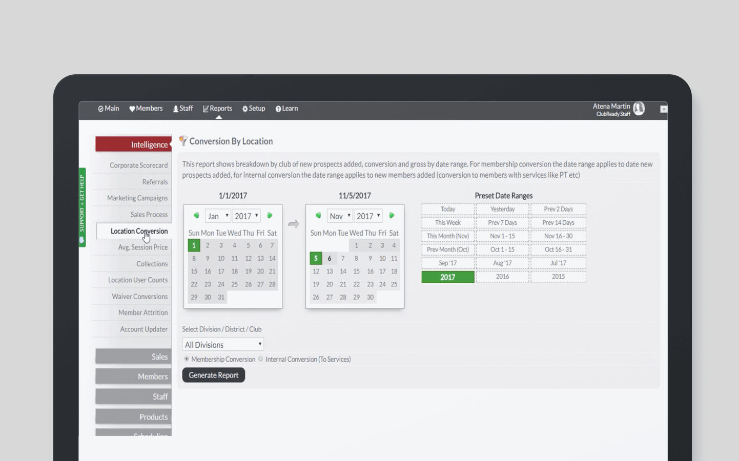Open the Reports menu
The height and width of the screenshot is (461, 739).
217,109
